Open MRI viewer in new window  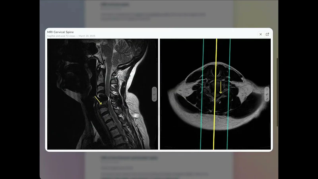267,34
